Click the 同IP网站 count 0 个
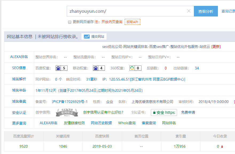 point(58,79)
